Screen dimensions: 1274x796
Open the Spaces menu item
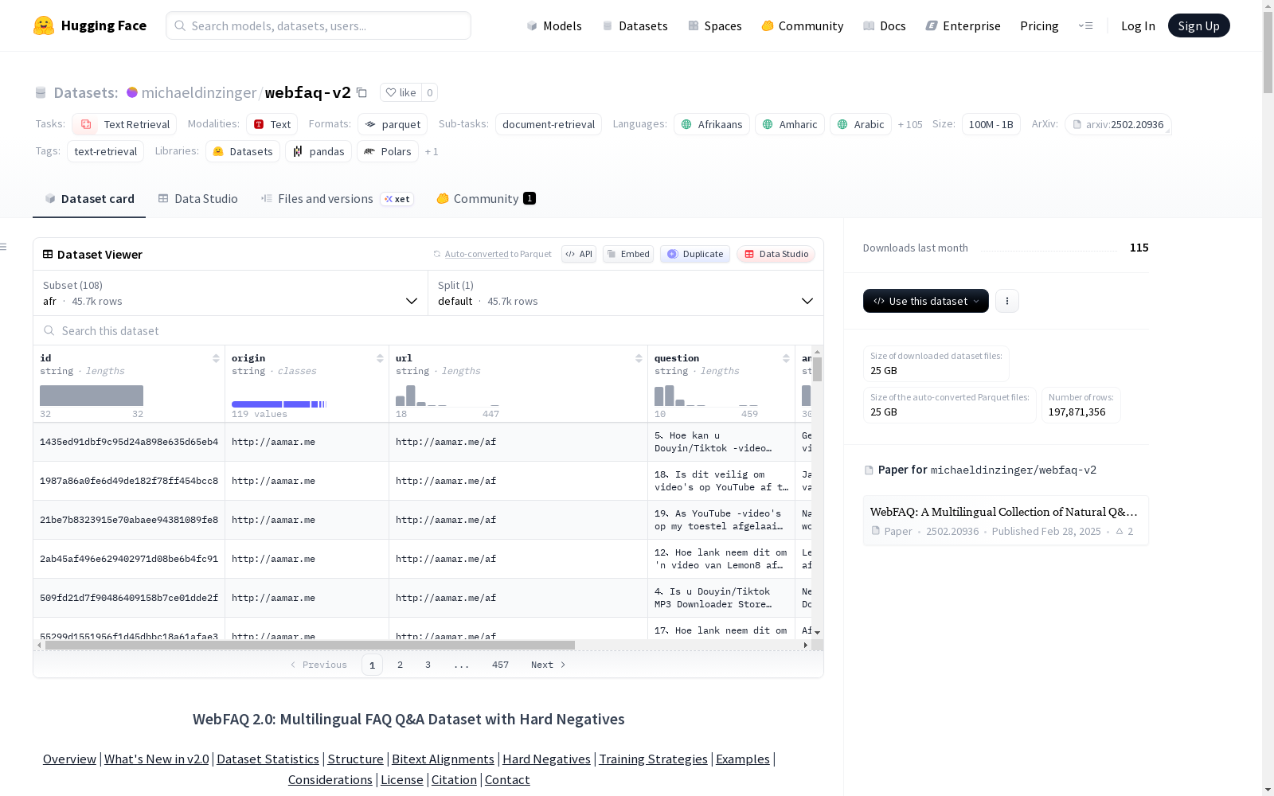coord(715,25)
